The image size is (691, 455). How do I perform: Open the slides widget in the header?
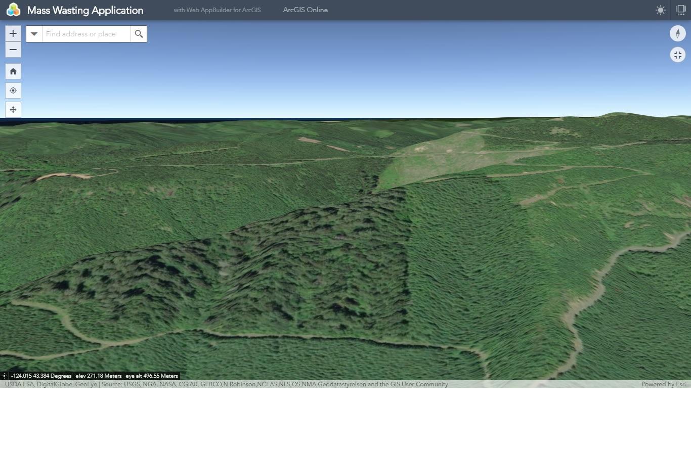[680, 10]
